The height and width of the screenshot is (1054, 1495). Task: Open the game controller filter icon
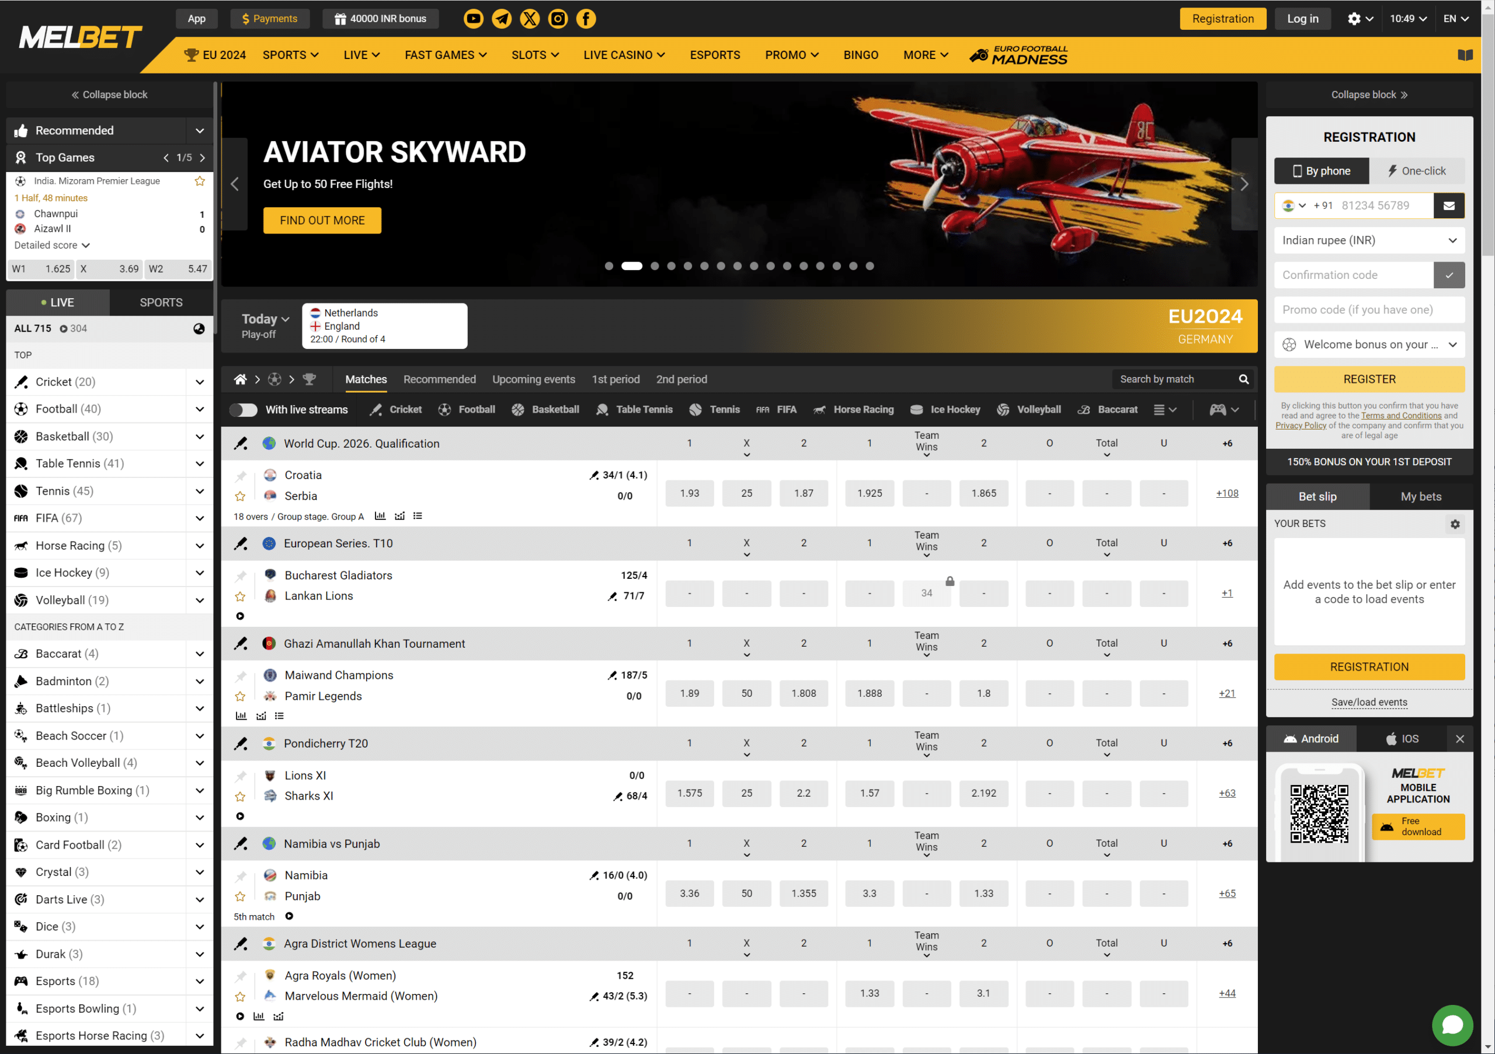coord(1218,409)
